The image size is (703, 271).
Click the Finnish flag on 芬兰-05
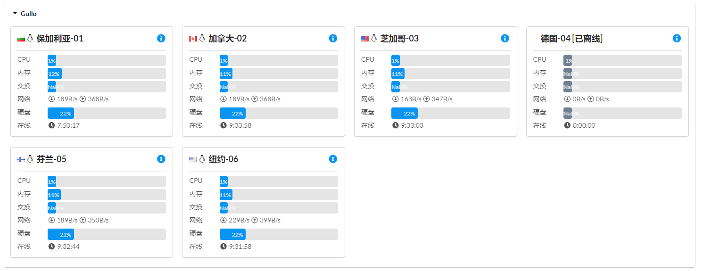point(21,159)
